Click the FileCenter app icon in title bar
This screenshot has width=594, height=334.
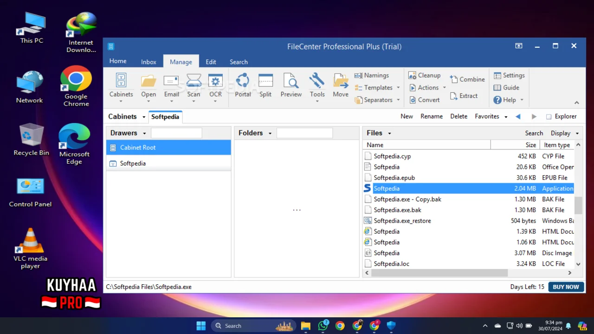[111, 46]
